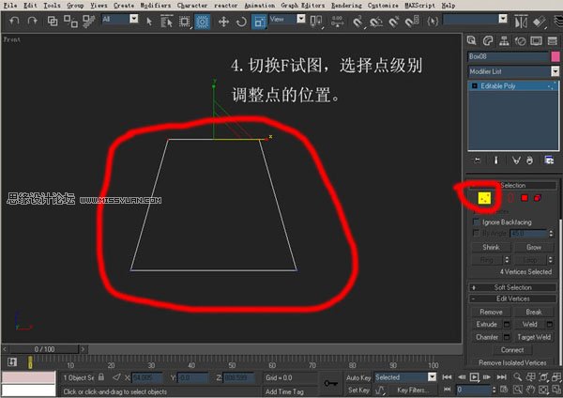Open the Extrude settings box
This screenshot has height=398, width=563.
507,325
